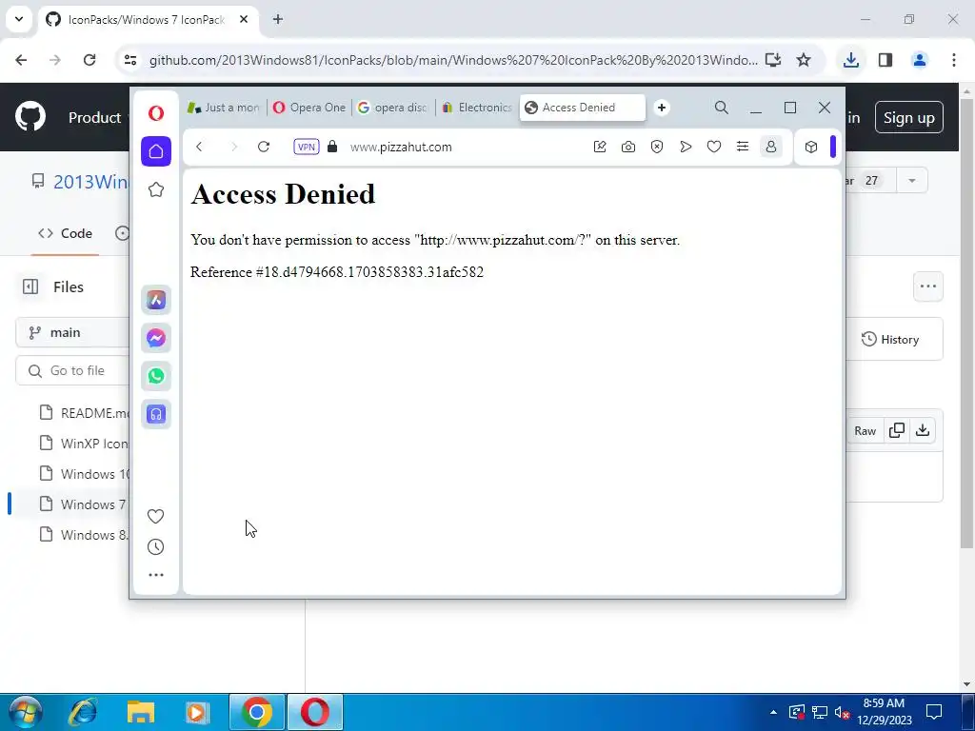
Task: Expand the GitHub Product menu
Action: [x=97, y=117]
